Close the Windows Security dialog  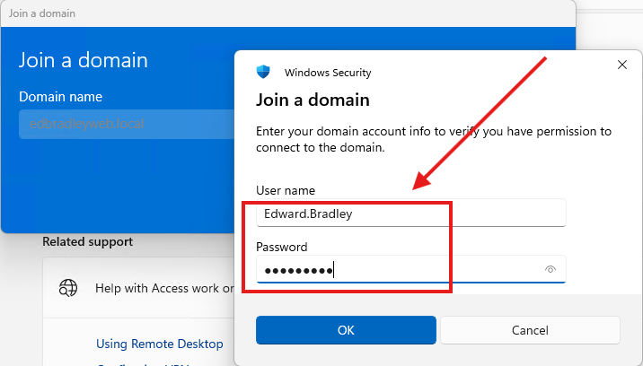[622, 65]
